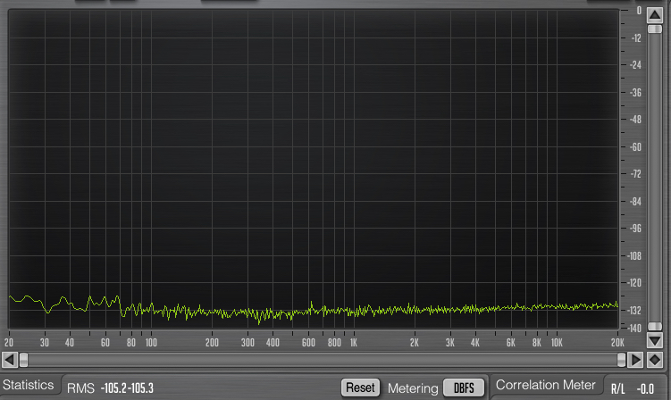Select the top handle of the vertical dB range slider
The image size is (671, 400).
coord(655,29)
